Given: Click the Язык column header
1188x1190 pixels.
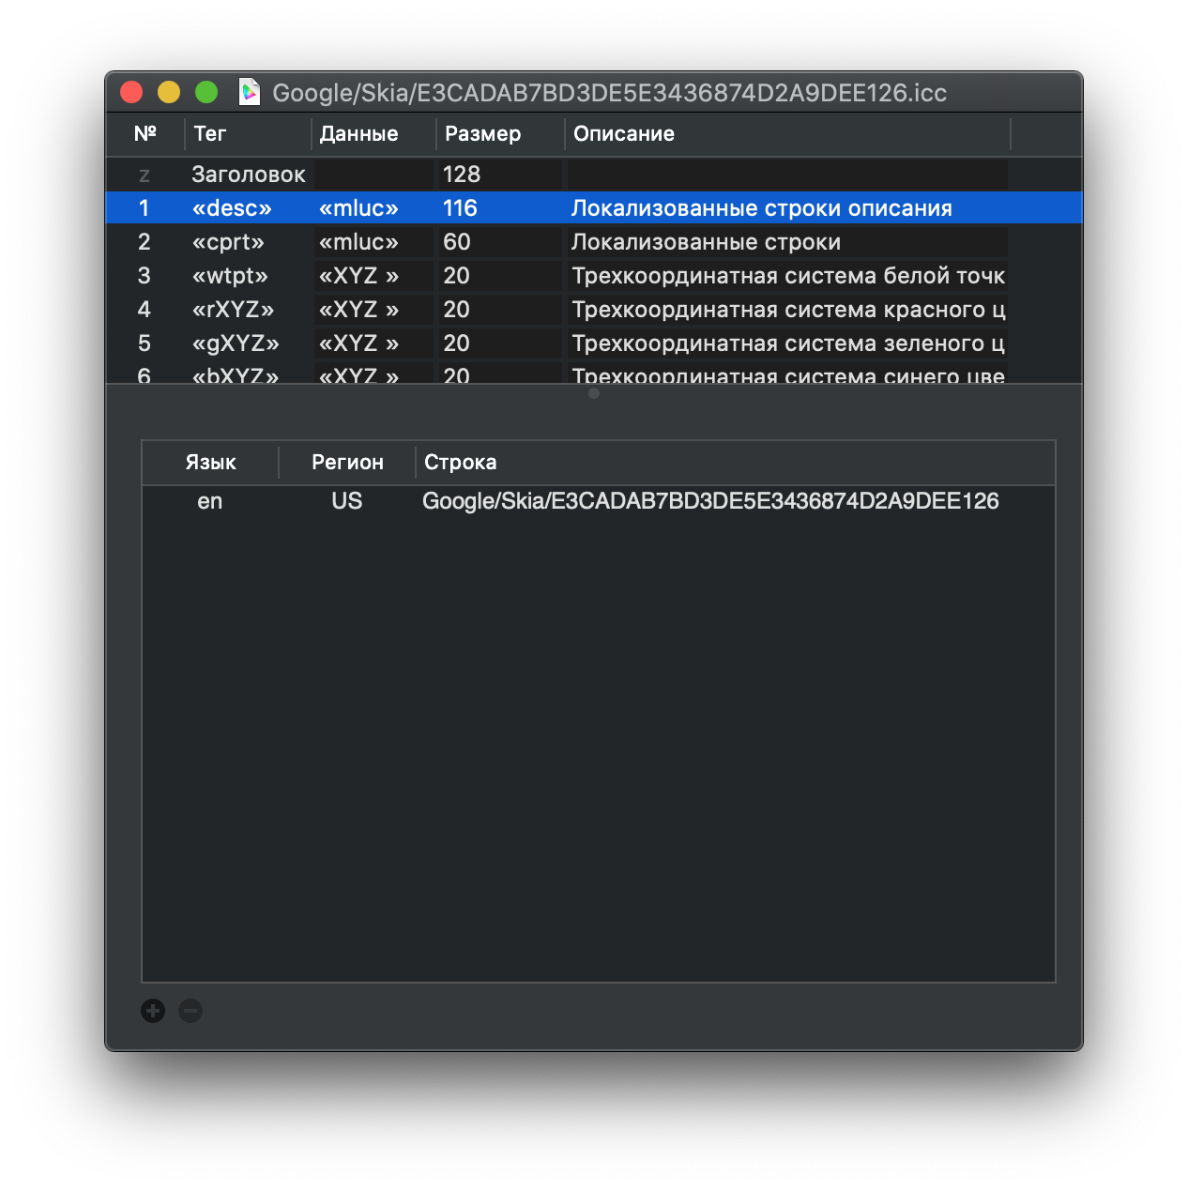Looking at the screenshot, I should tap(210, 463).
